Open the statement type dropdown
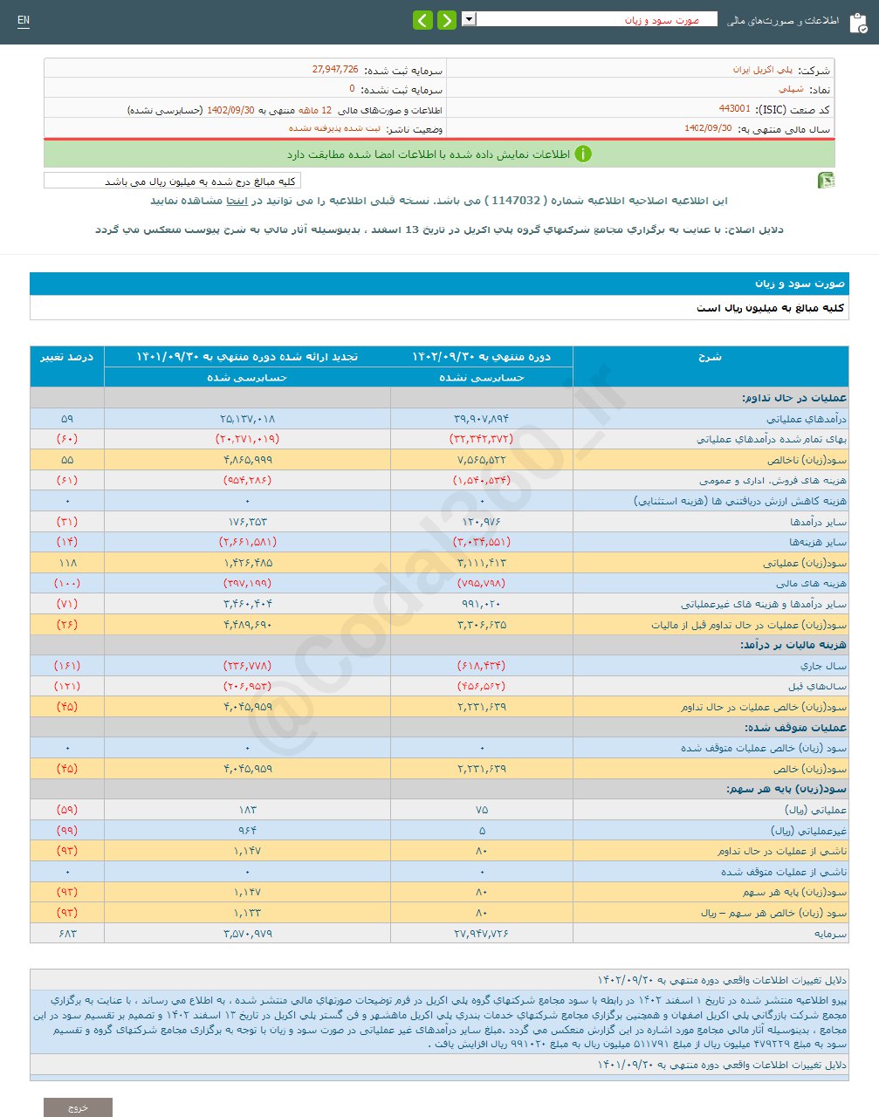The image size is (879, 1117). point(467,18)
